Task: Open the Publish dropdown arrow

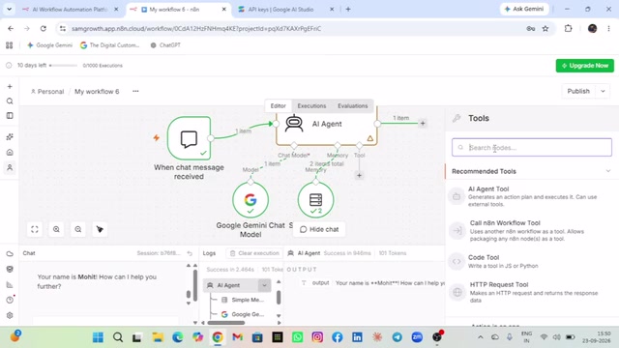Action: coord(603,91)
